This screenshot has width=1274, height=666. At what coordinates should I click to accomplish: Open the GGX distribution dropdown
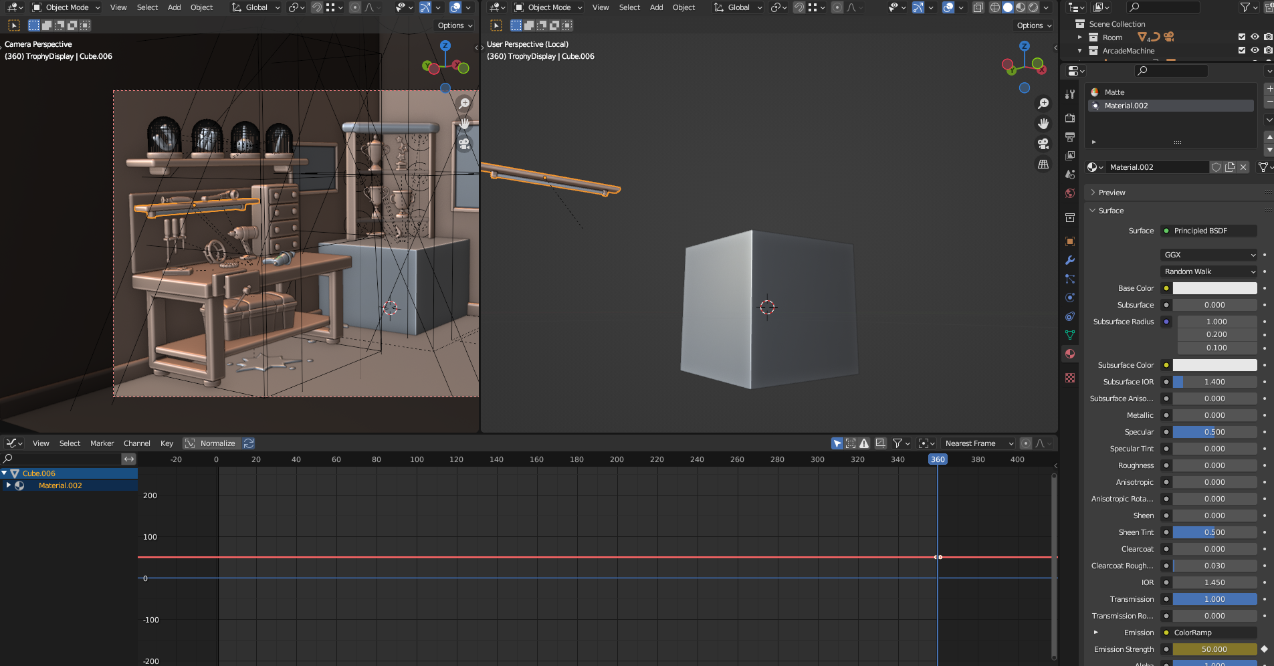point(1209,255)
